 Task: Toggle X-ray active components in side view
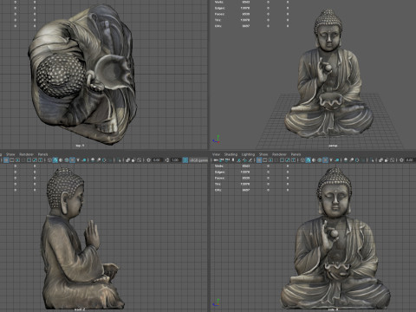point(133,160)
